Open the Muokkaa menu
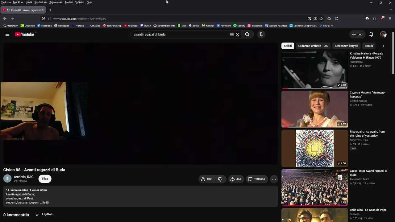The width and height of the screenshot is (395, 222). coord(18,2)
